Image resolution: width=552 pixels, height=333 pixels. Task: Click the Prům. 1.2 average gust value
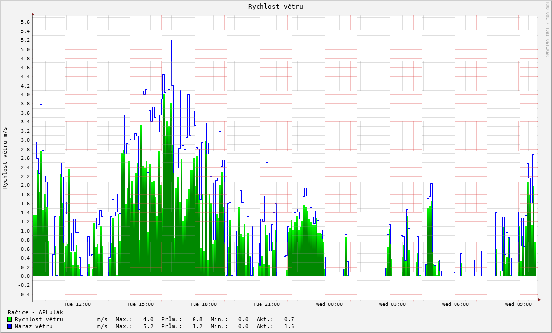(197, 326)
